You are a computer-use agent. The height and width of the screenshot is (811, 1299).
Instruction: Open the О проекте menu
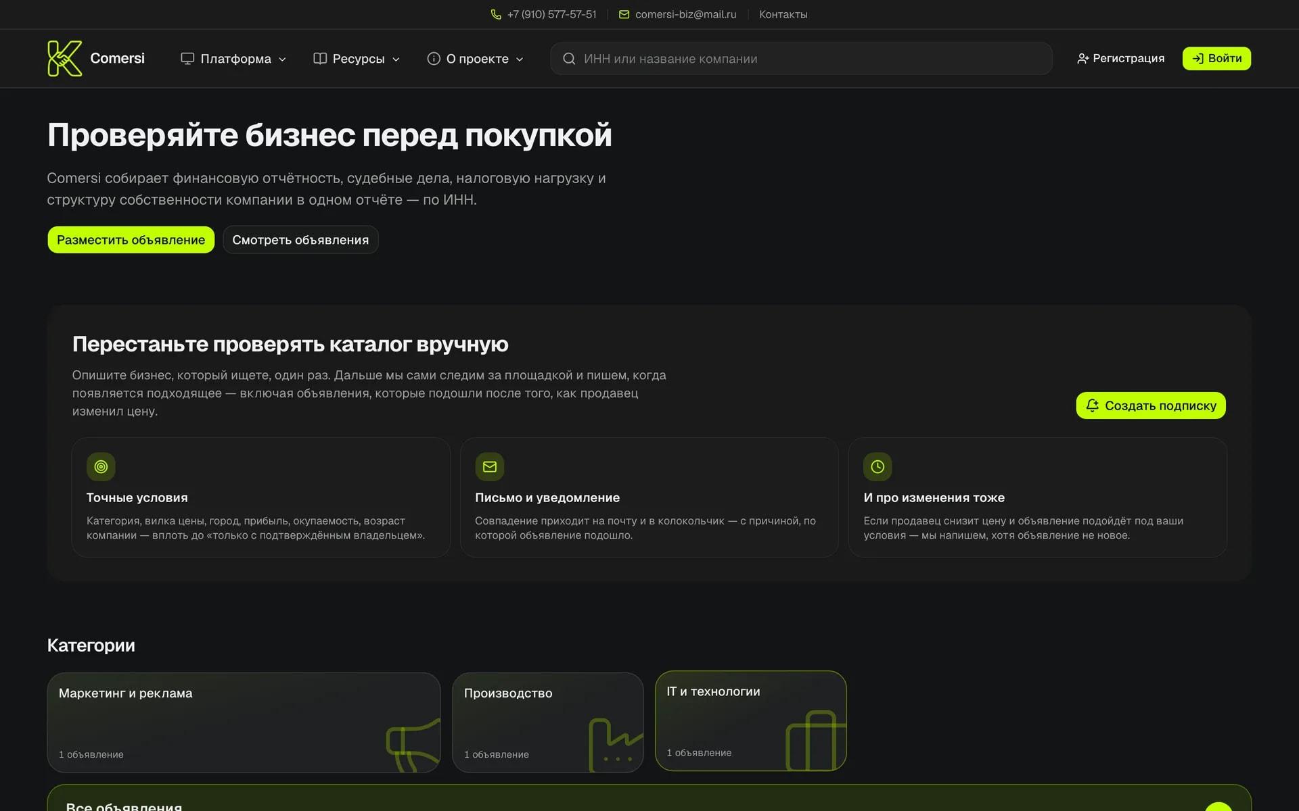pos(476,59)
